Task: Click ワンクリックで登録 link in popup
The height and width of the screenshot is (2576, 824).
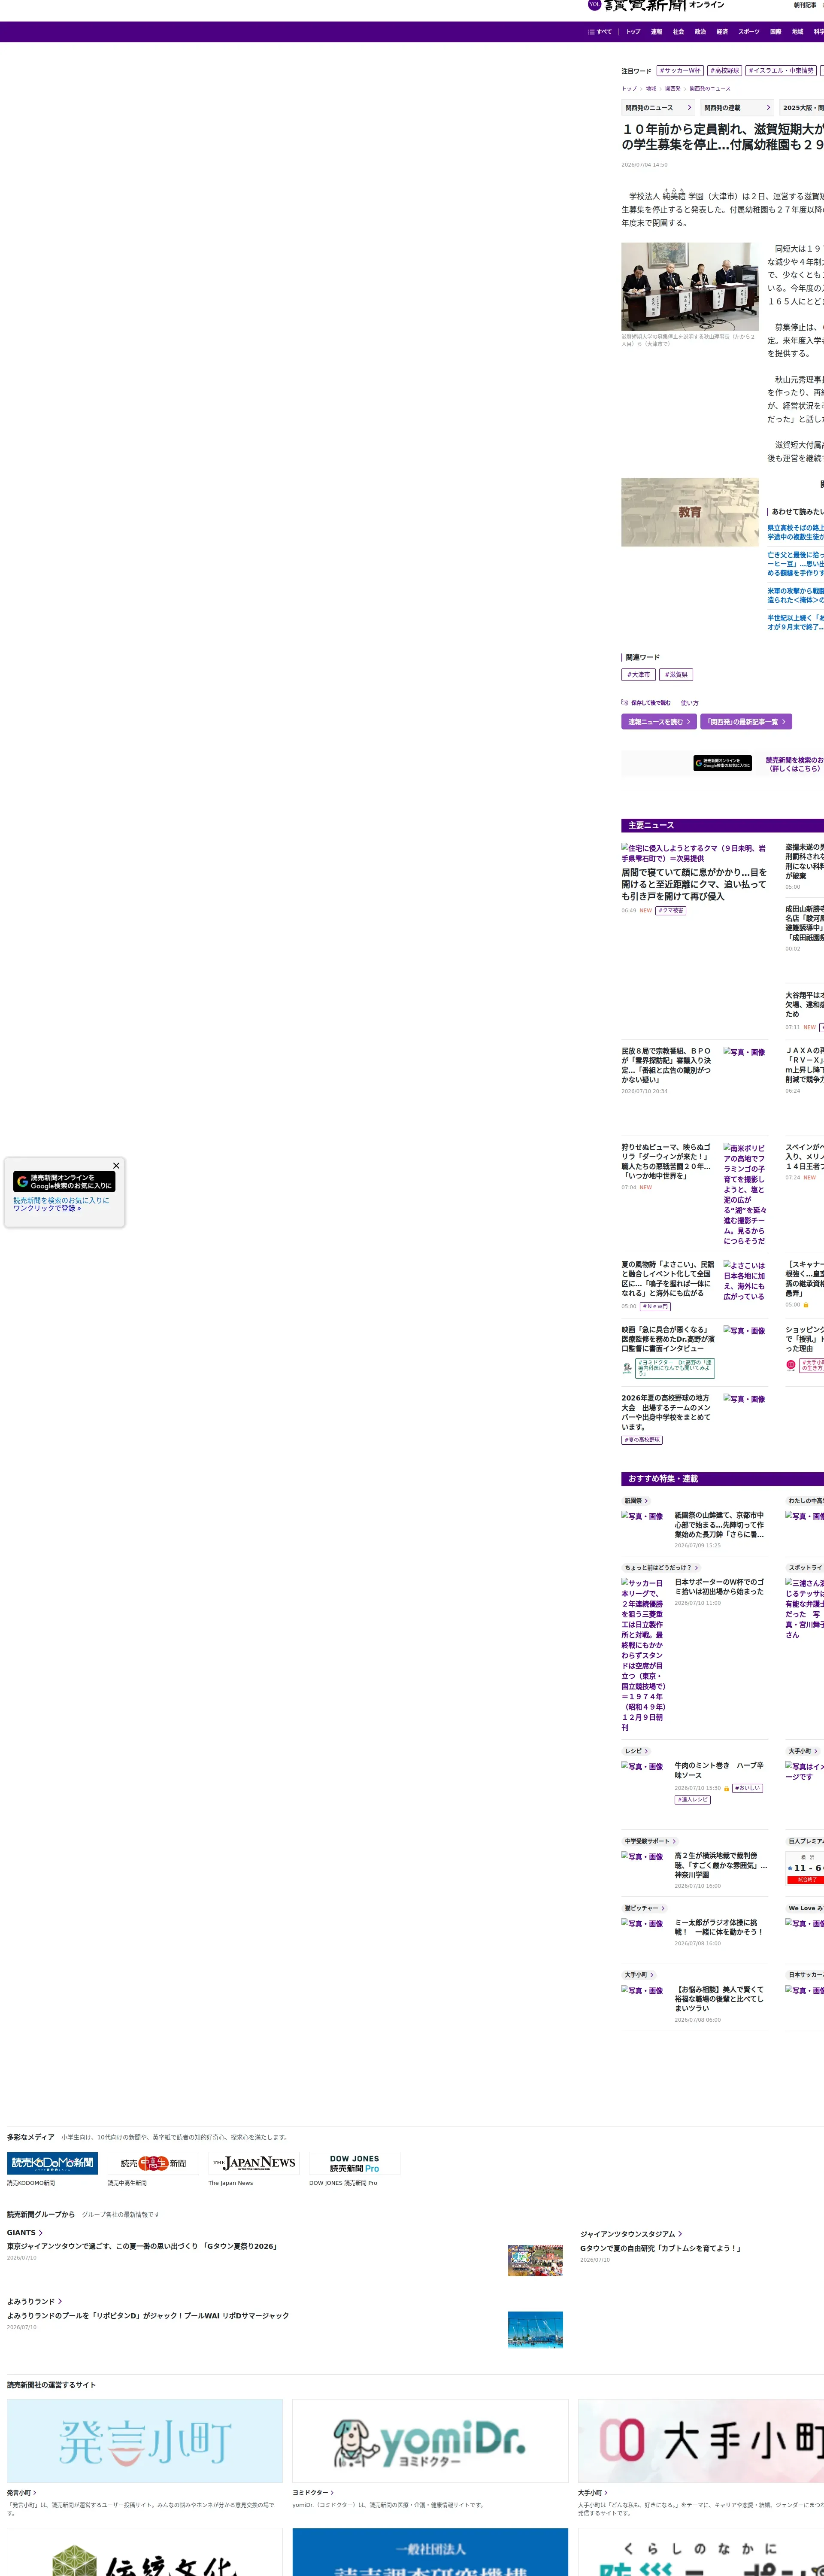Action: (x=47, y=1208)
